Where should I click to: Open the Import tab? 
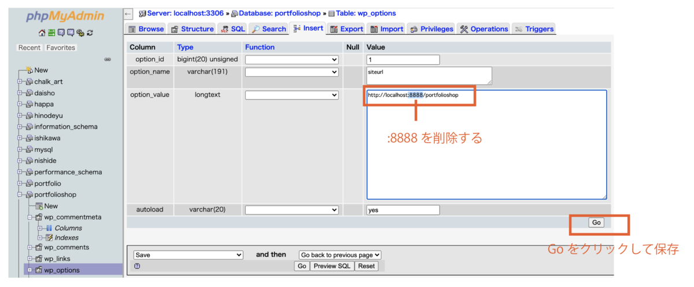pos(386,29)
